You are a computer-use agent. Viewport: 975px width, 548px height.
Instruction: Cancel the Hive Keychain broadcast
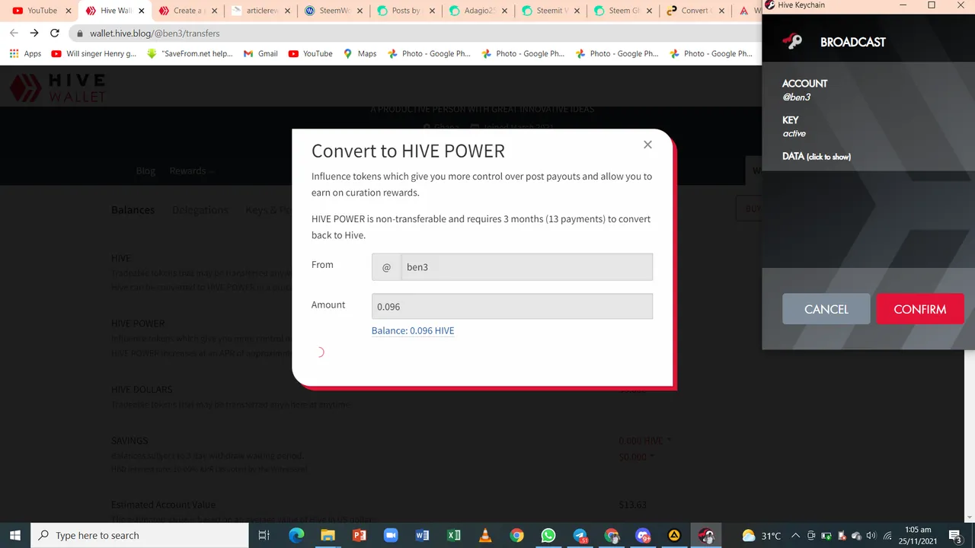coord(826,309)
